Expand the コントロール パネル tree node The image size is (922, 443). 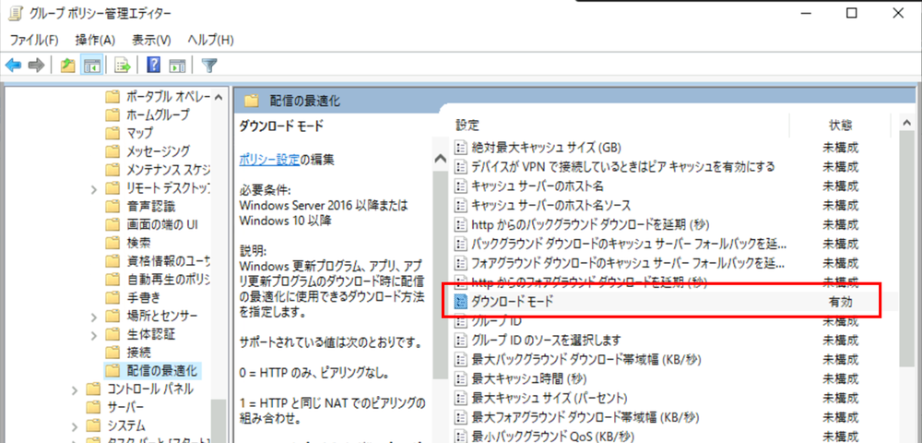[x=75, y=389]
